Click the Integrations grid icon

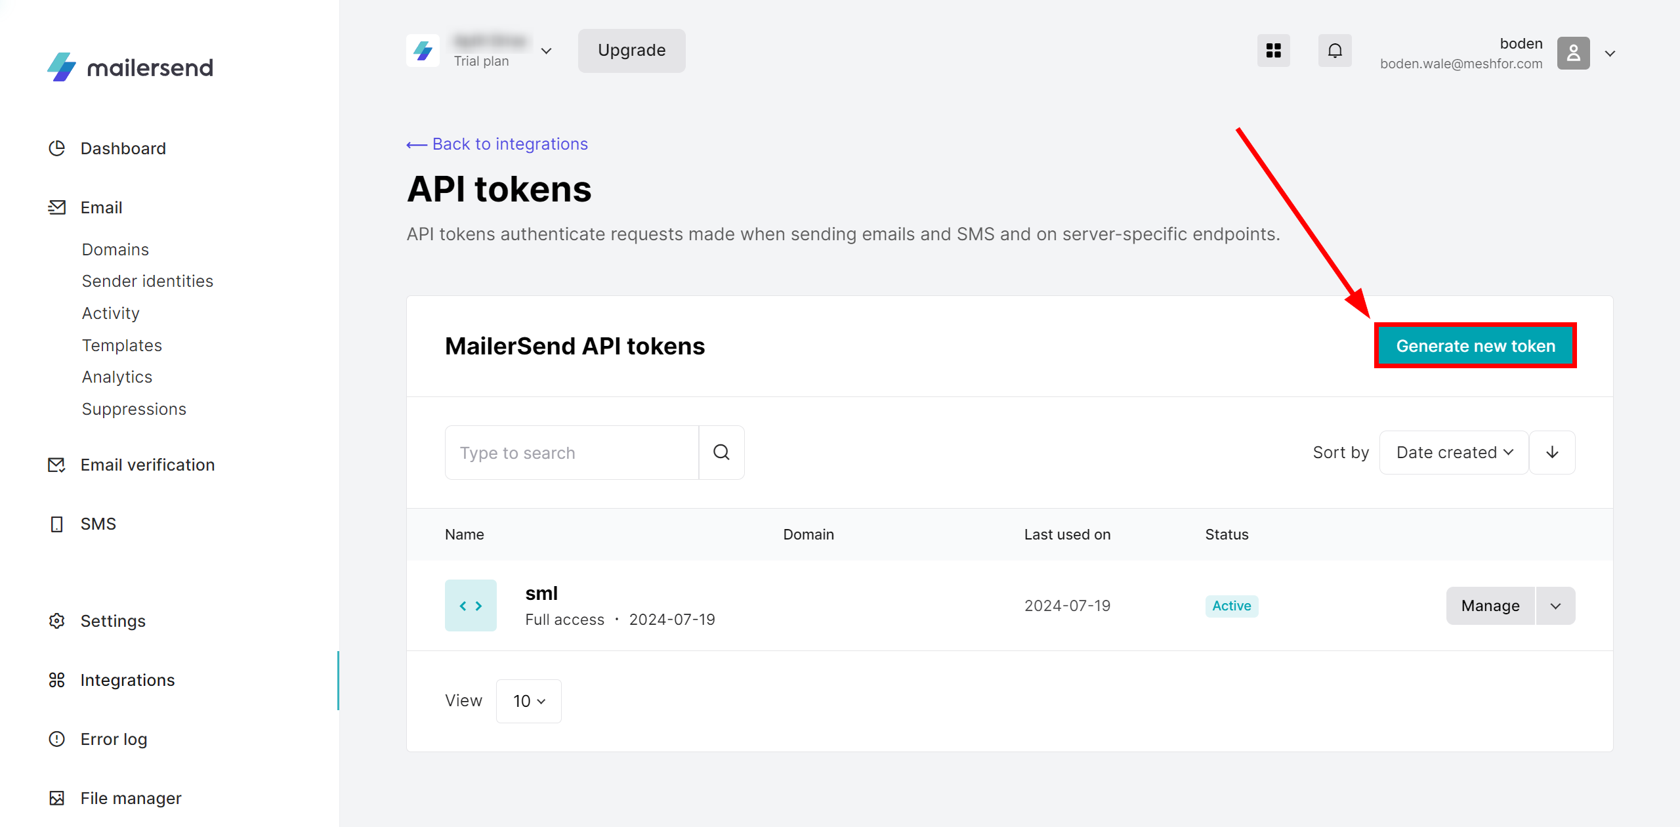click(57, 680)
